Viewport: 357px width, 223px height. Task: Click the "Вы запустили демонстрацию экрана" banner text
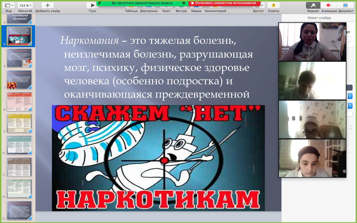(142, 3)
